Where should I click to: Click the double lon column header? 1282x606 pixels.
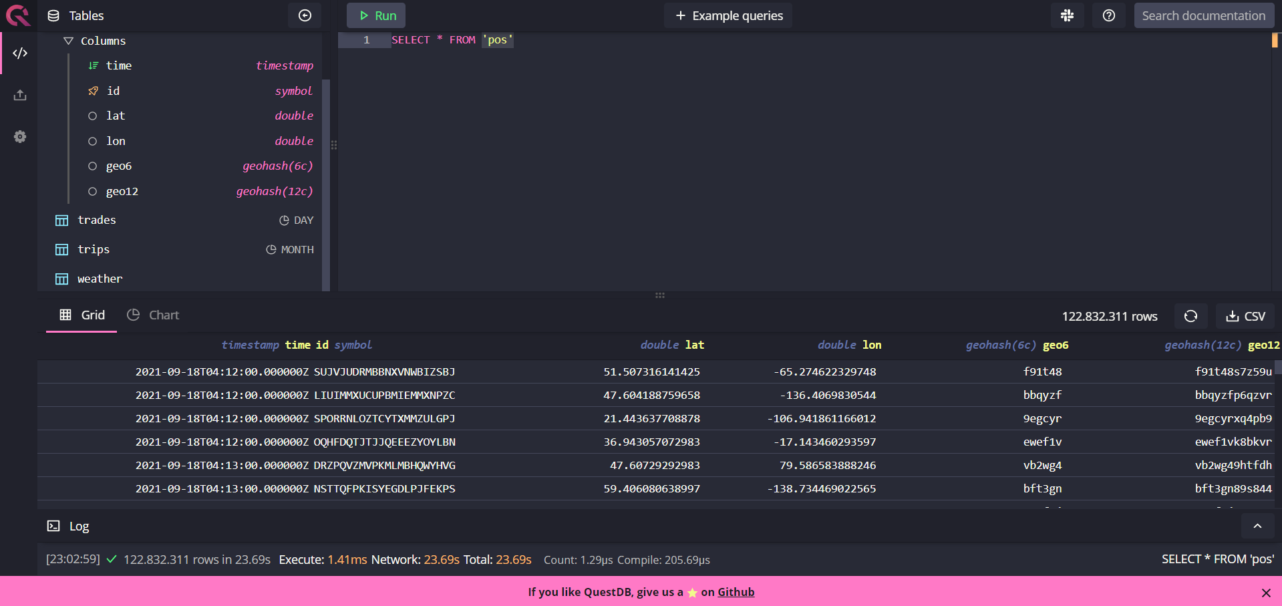tap(849, 345)
